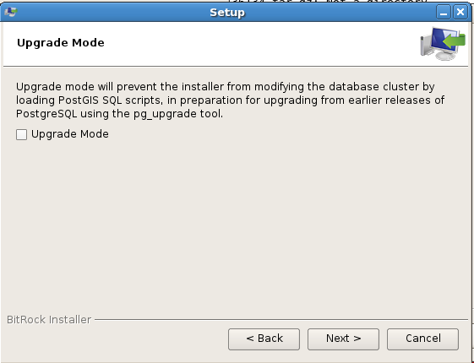474x363 pixels.
Task: Select the bold Upgrade Mode heading
Action: click(x=61, y=43)
